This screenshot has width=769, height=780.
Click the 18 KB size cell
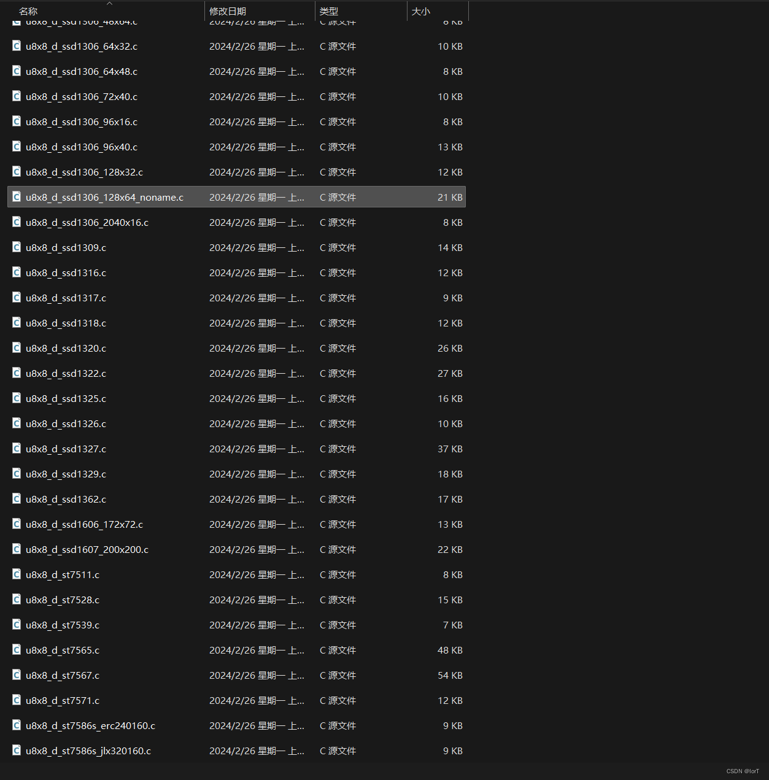tap(450, 474)
